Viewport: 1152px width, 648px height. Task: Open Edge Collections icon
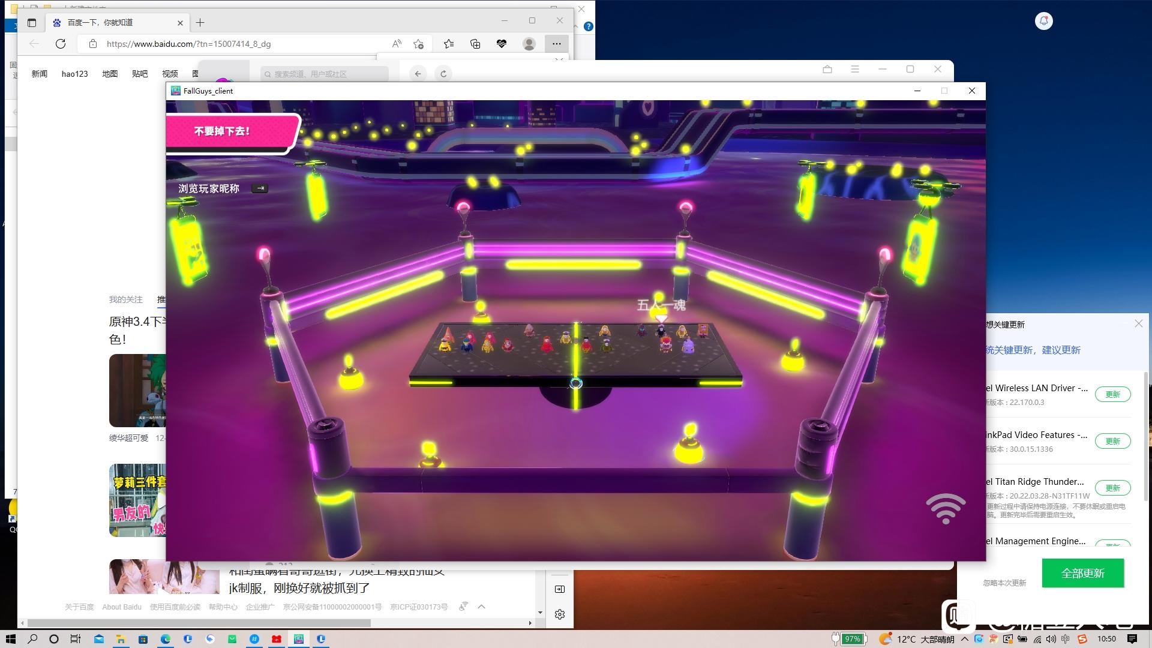tap(475, 44)
